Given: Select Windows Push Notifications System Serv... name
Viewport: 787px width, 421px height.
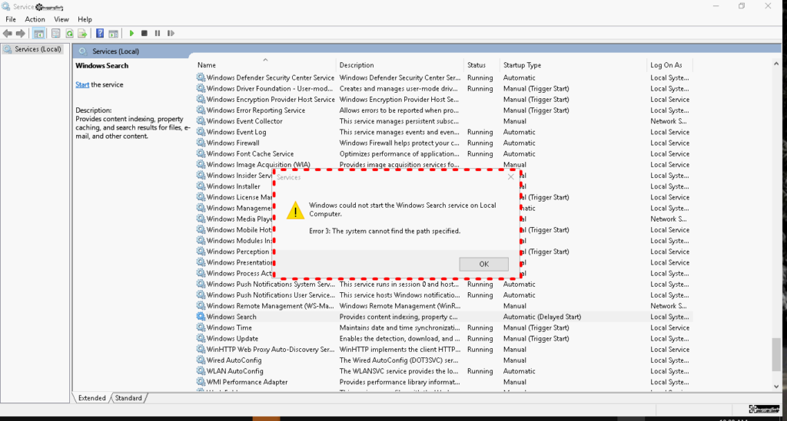Looking at the screenshot, I should pos(271,284).
